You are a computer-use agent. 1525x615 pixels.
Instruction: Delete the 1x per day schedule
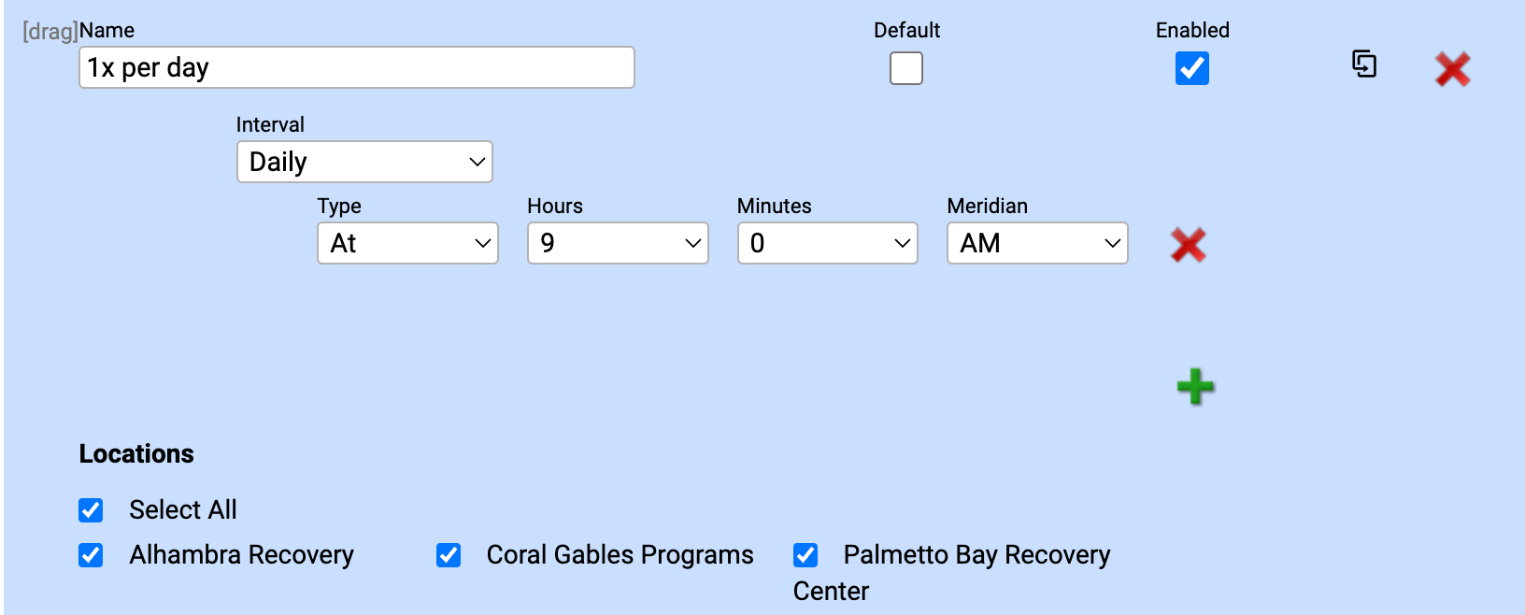(x=1452, y=69)
